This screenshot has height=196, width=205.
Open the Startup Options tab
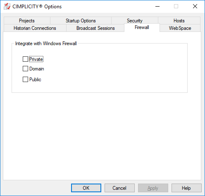[x=81, y=21]
